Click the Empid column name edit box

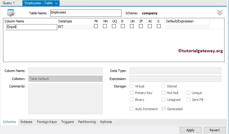pyautogui.click(x=32, y=27)
